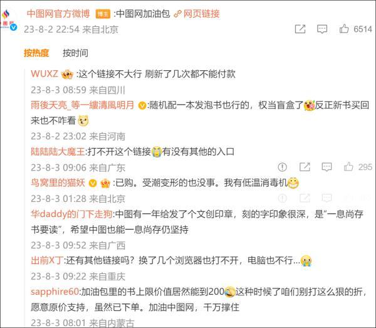376x328 pixels.
Task: Visit user WUXZ's profile
Action: (44, 73)
